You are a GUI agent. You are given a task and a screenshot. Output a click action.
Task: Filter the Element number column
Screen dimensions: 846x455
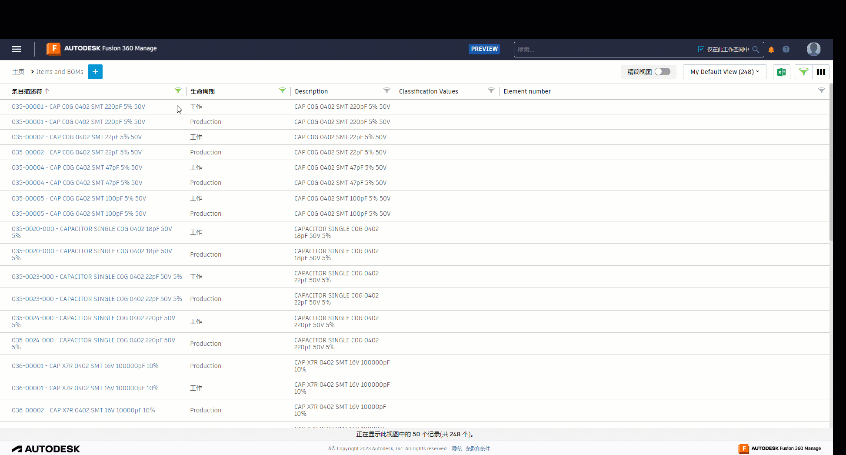821,90
